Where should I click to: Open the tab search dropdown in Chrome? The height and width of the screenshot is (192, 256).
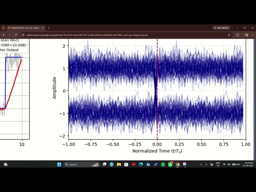coord(3,28)
